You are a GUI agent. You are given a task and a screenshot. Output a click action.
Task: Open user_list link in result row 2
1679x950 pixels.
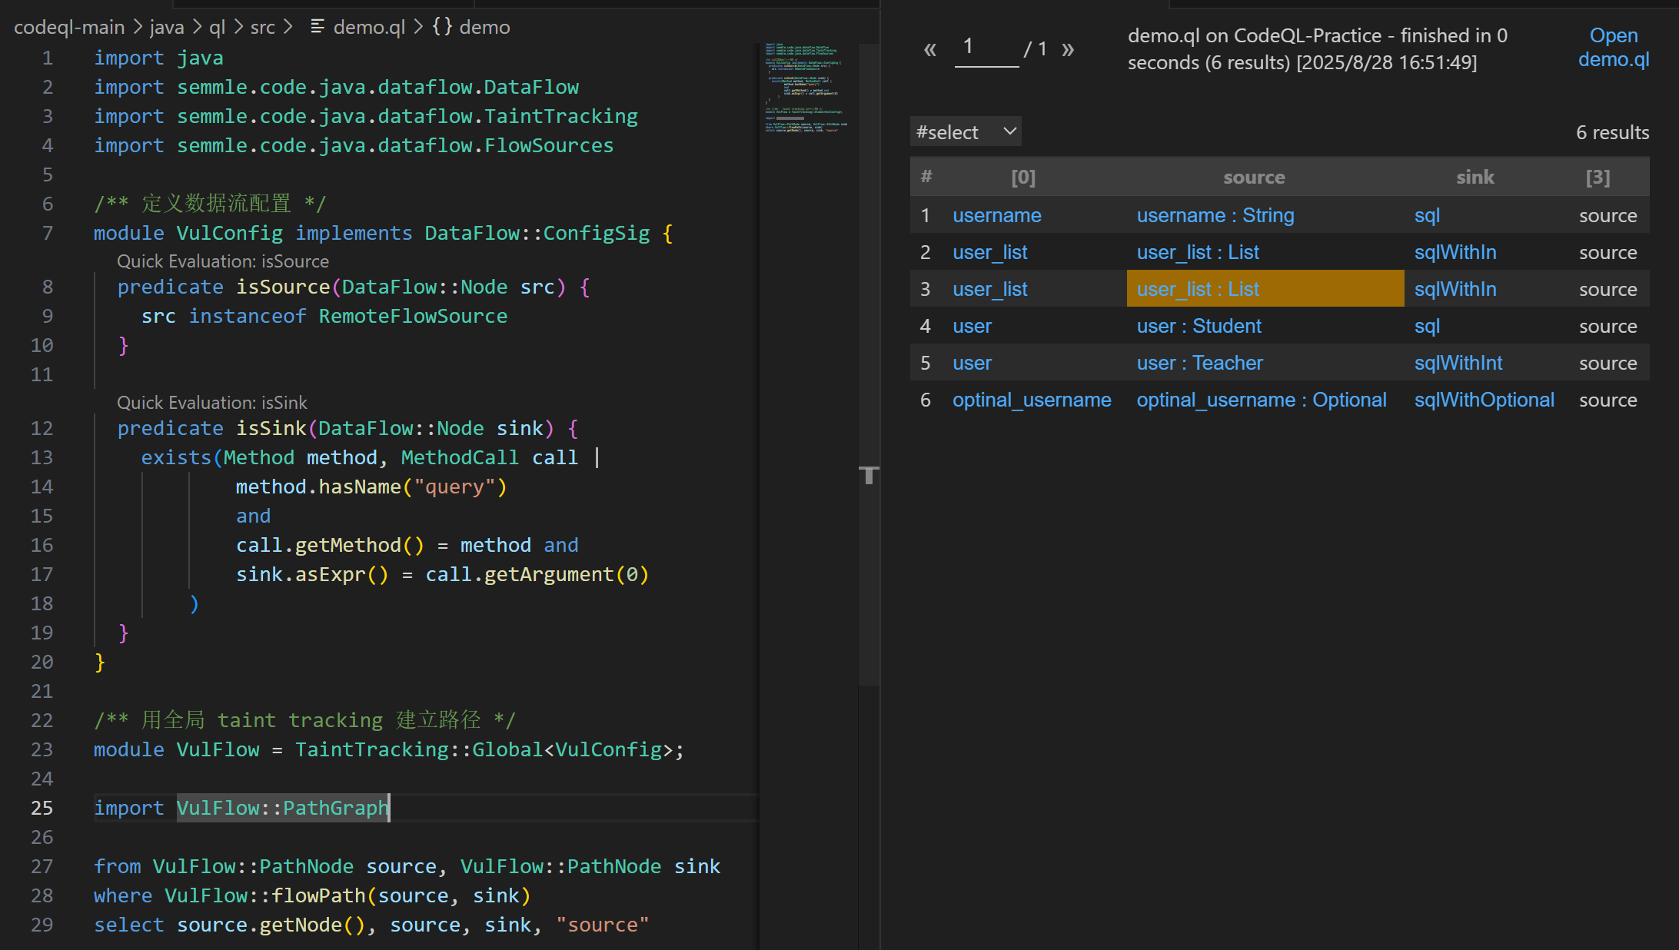[990, 252]
